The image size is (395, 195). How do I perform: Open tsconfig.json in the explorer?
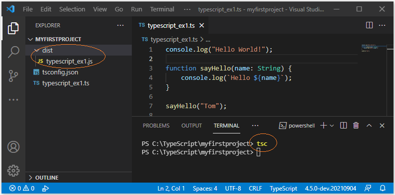point(60,72)
